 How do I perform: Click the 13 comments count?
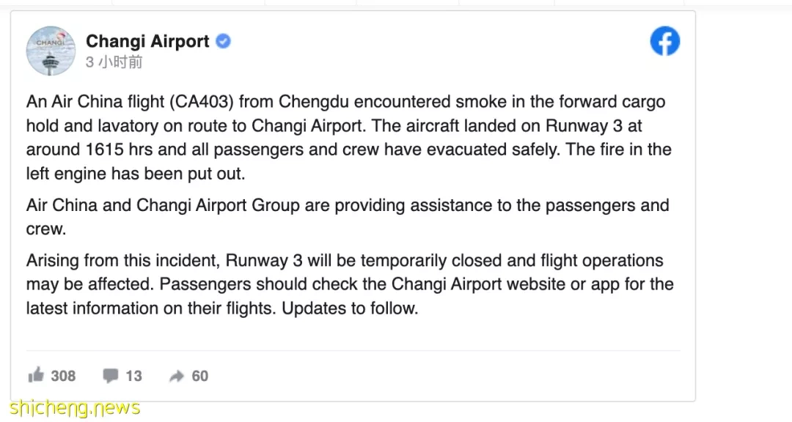click(134, 376)
